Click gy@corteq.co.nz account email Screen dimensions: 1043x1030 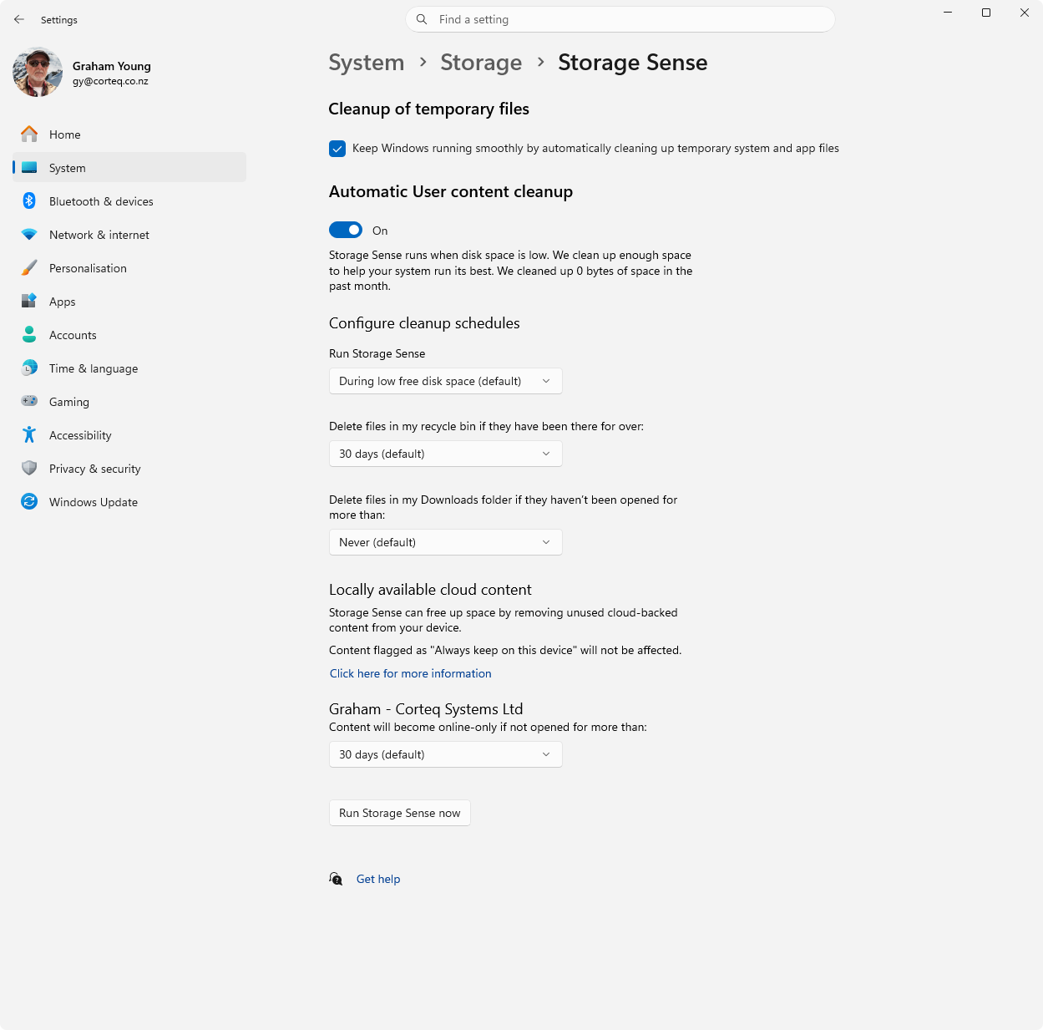(110, 81)
